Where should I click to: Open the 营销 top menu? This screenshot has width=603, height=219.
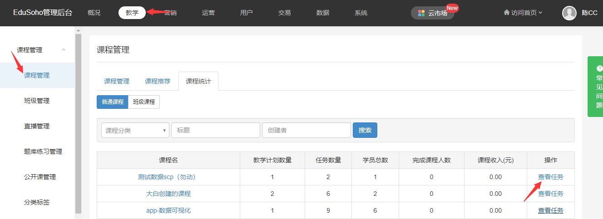pos(171,13)
